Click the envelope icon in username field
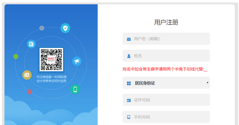 (129, 39)
